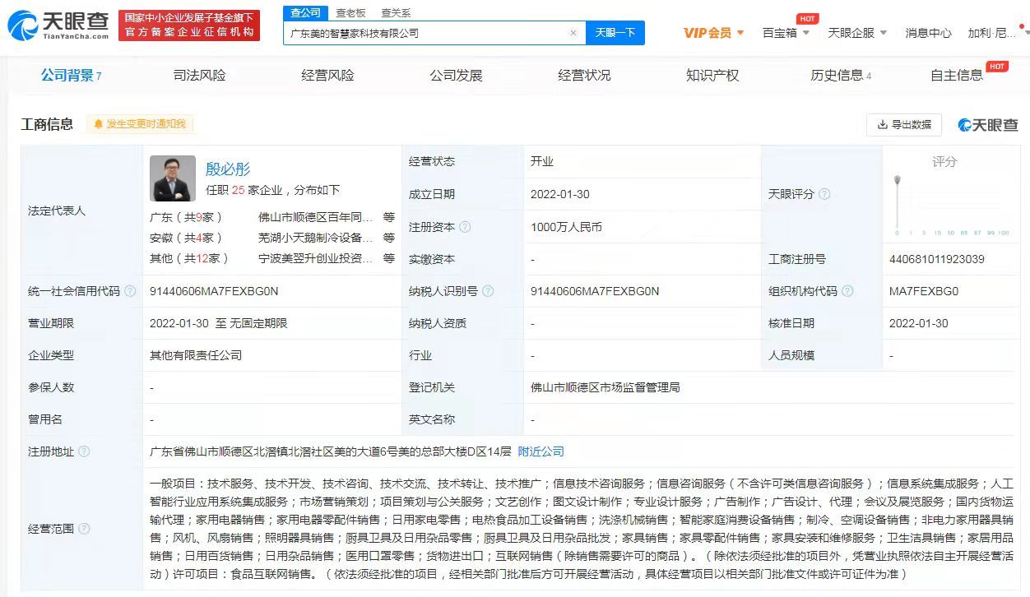Click help icon next to 组织机构代码
Screen dimensions: 1030x597
point(847,291)
